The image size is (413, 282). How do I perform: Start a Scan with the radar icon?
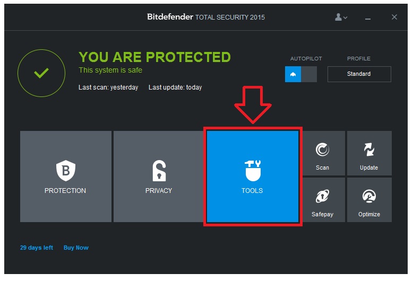click(x=322, y=149)
